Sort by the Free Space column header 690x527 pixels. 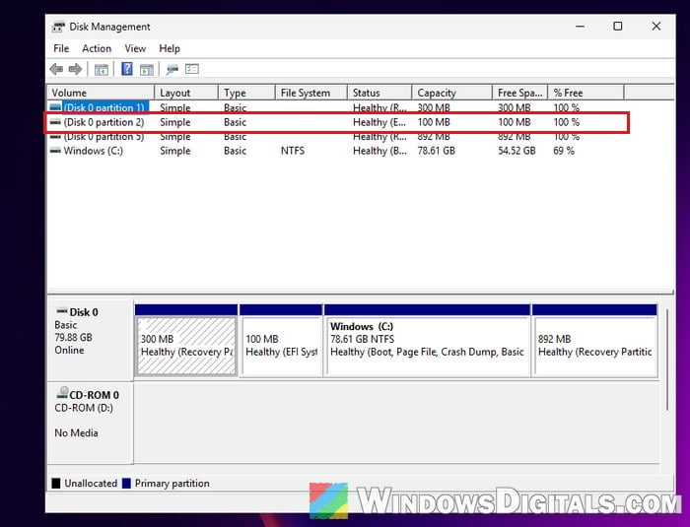[x=519, y=93]
